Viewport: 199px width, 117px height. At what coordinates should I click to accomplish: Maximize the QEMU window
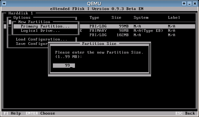190,4
